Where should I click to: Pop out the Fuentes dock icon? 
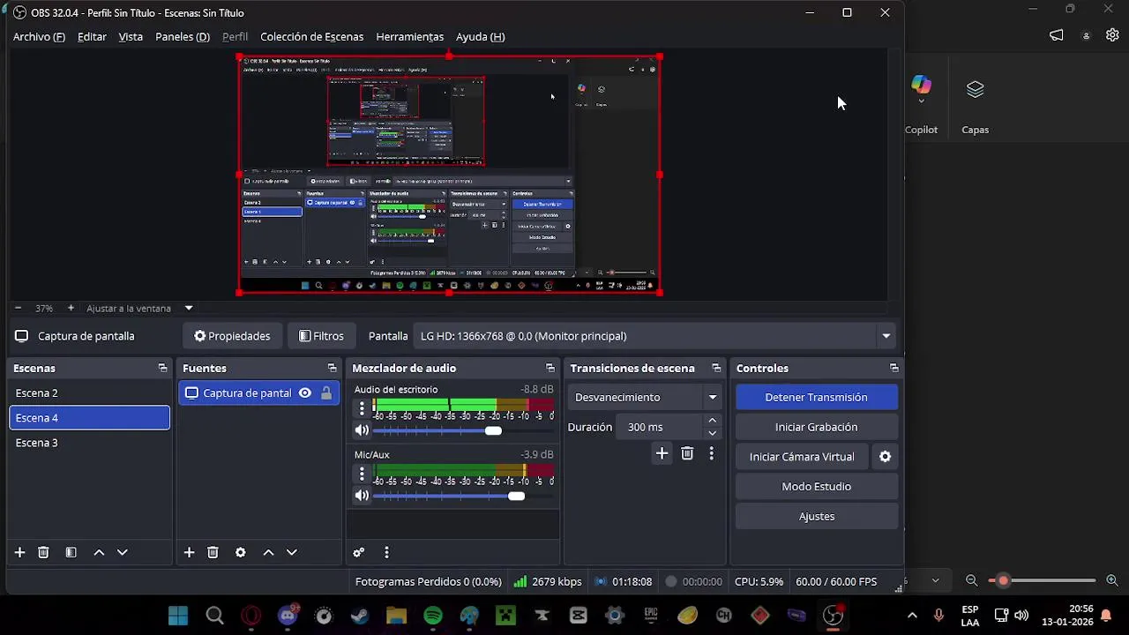tap(332, 368)
